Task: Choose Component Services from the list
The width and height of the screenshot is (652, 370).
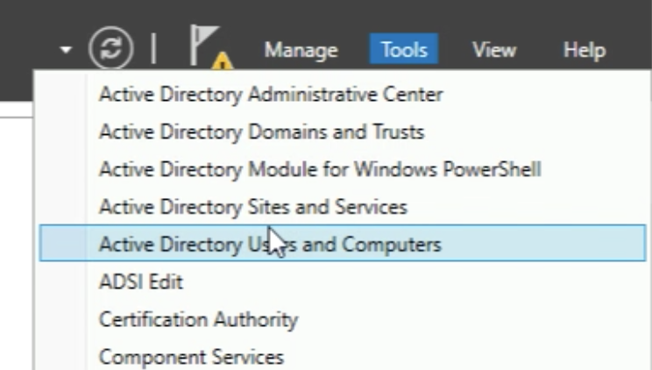Action: [191, 357]
